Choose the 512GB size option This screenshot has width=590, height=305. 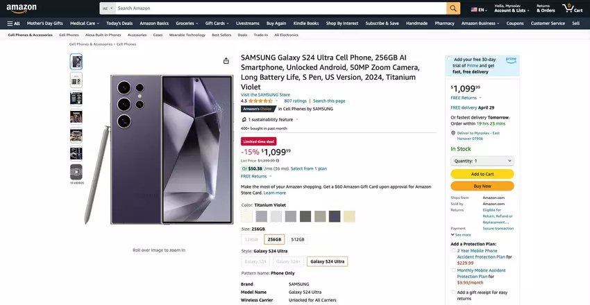click(x=298, y=239)
